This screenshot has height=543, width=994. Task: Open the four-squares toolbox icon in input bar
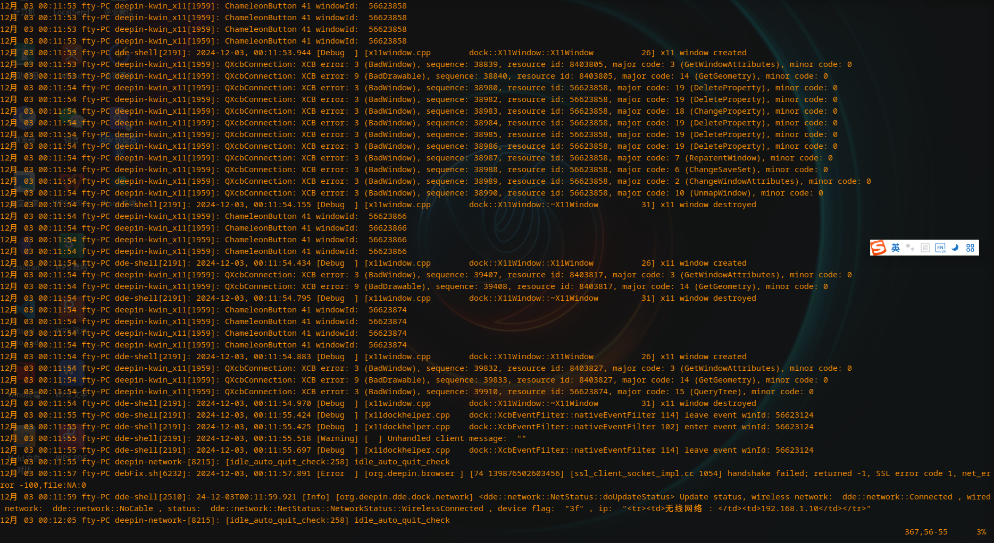click(970, 248)
